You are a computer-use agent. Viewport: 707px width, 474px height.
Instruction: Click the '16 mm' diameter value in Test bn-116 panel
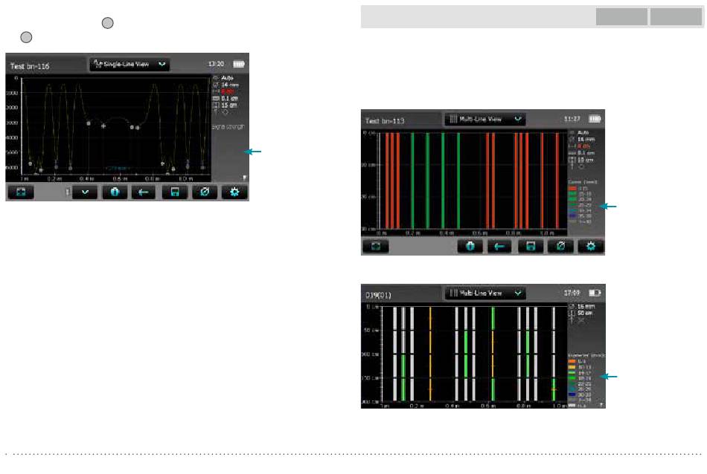[230, 85]
